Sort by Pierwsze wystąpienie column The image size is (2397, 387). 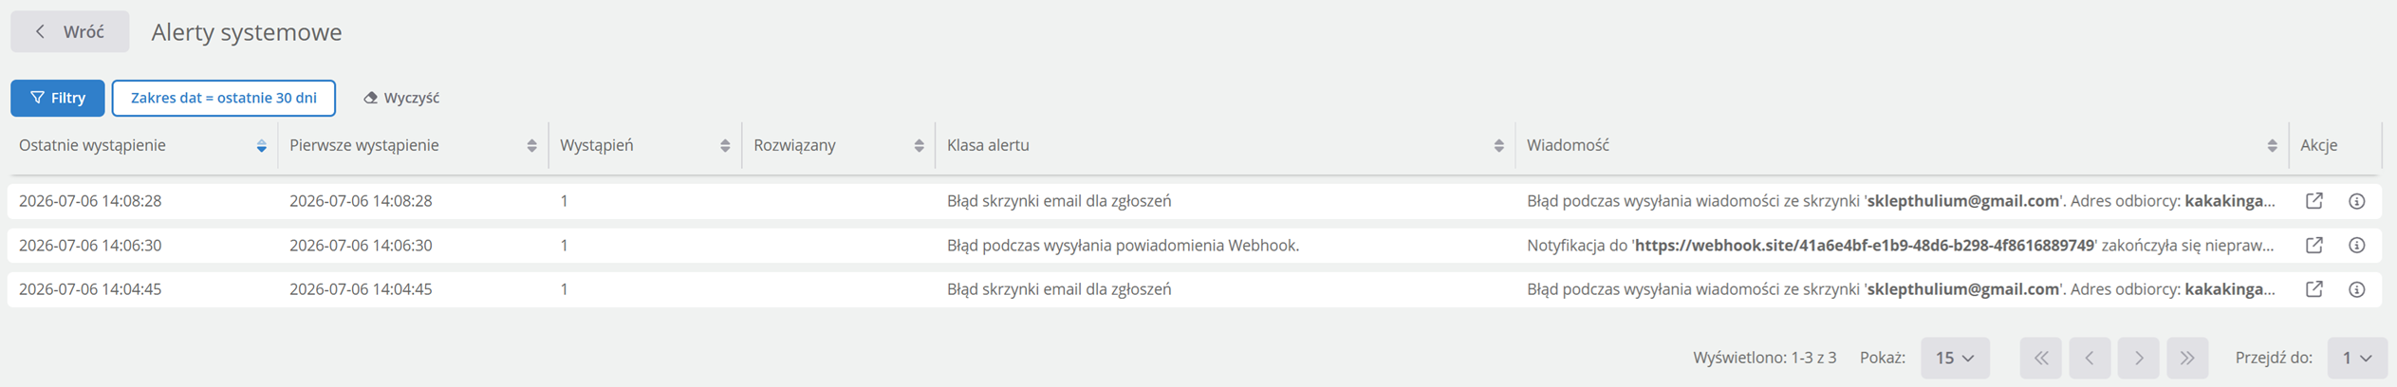point(531,146)
